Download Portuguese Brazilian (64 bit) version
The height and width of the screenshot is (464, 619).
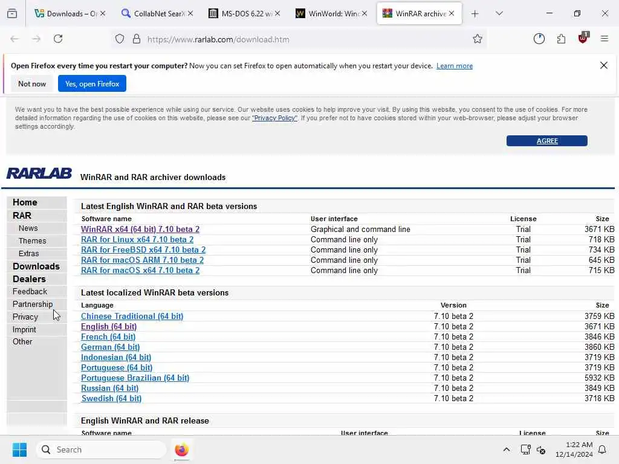pyautogui.click(x=135, y=378)
